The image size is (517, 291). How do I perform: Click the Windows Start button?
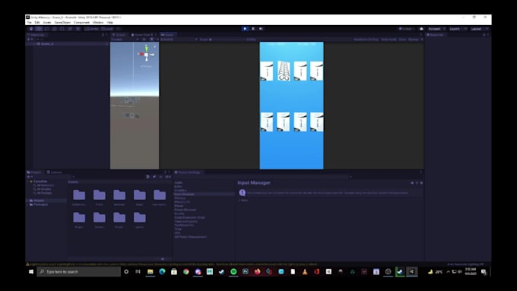(x=31, y=271)
